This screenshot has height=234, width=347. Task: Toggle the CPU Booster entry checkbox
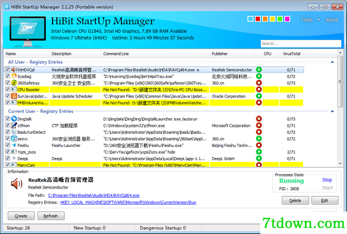click(8, 89)
